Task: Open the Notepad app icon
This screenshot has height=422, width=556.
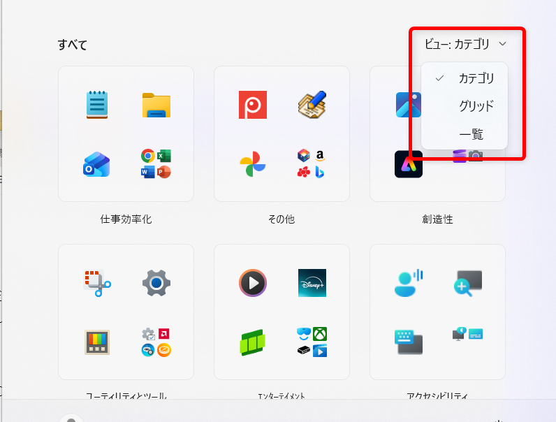Action: coord(97,105)
